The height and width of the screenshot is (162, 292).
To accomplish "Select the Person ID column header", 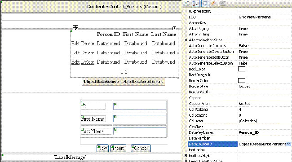I will 108,35.
